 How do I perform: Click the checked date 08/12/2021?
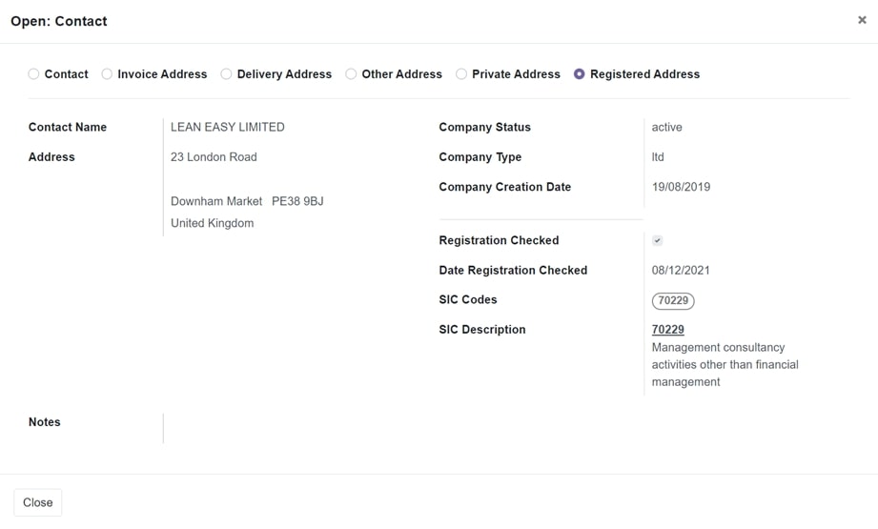[x=681, y=271]
